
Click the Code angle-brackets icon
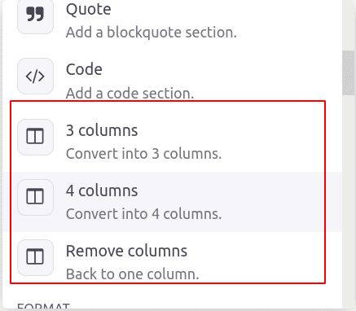click(x=35, y=77)
